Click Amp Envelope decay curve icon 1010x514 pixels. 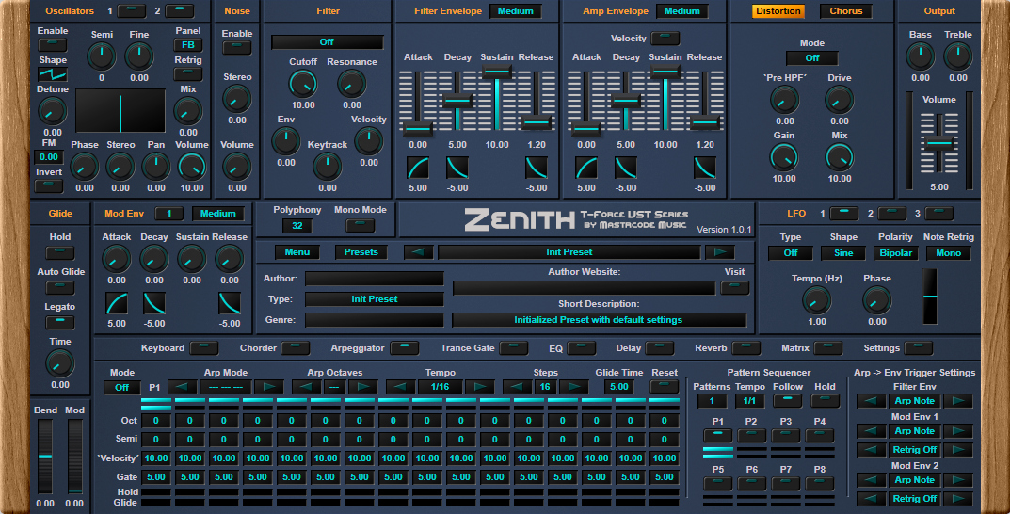pos(625,168)
